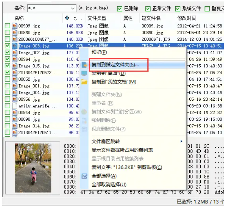Viewport: 227px width, 207px height.
Task: Click the select-all checkmark icon in menu
Action: [x=84, y=176]
